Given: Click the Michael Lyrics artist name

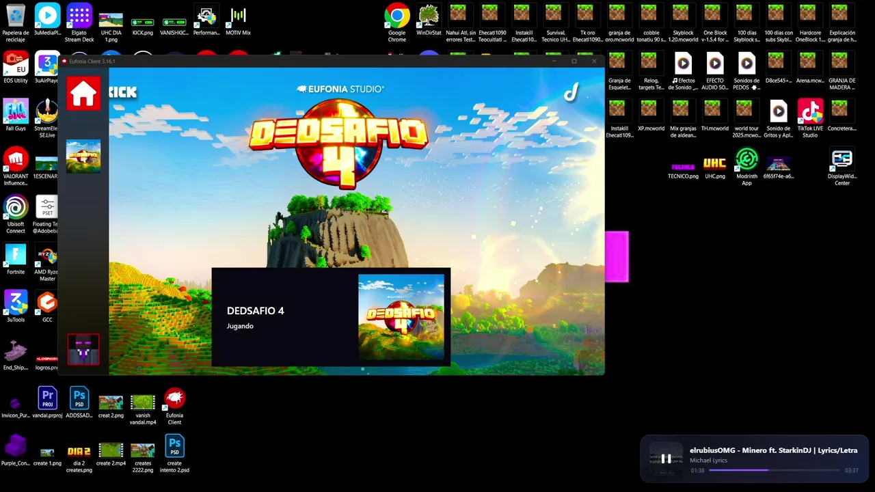Looking at the screenshot, I should click(708, 461).
